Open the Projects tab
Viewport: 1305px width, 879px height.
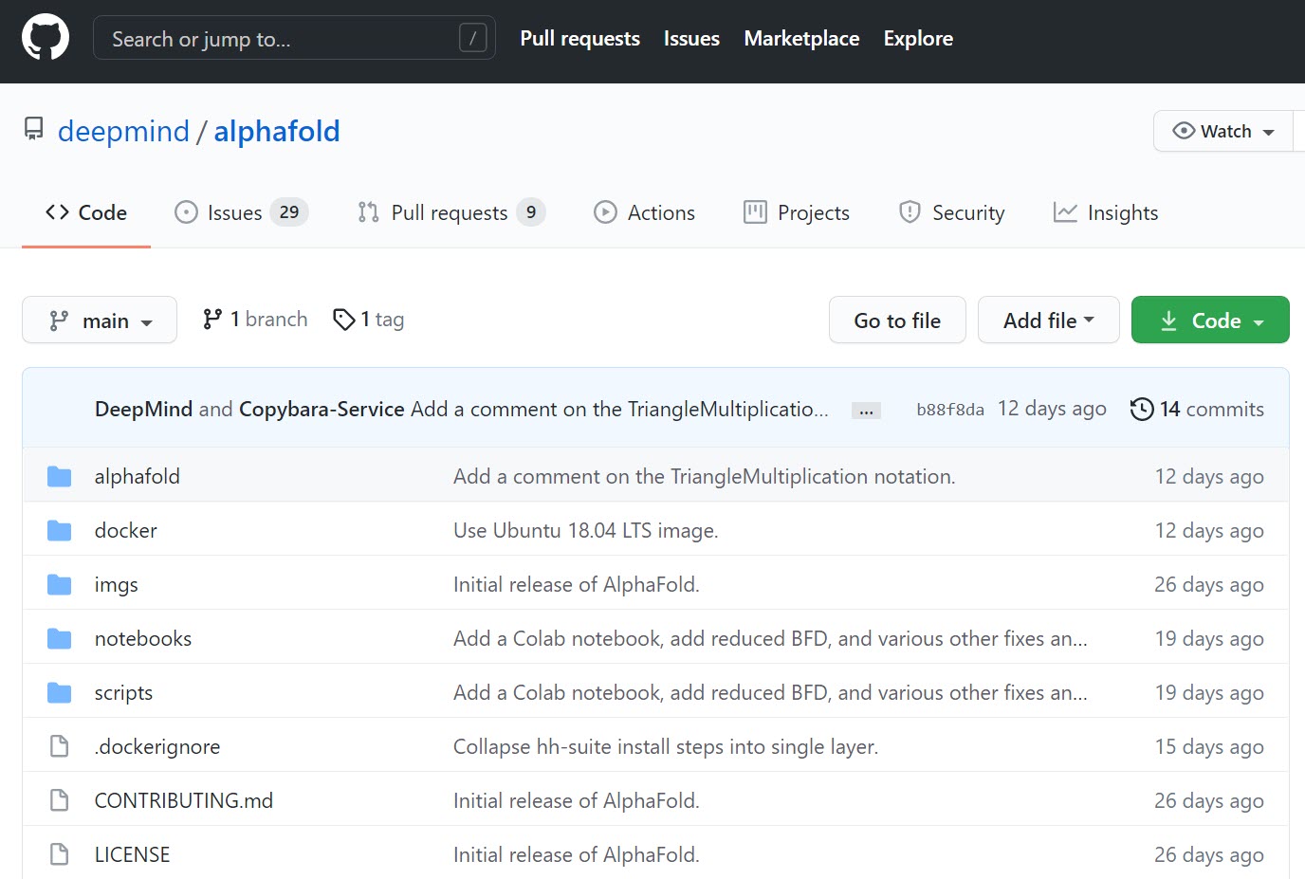pyautogui.click(x=797, y=212)
